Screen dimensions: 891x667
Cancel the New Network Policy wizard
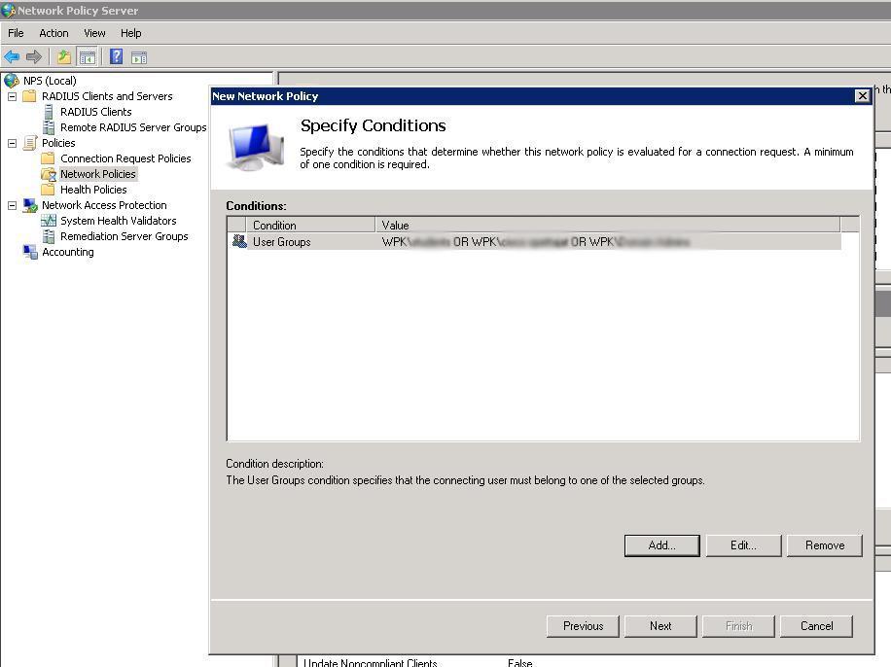coord(816,626)
